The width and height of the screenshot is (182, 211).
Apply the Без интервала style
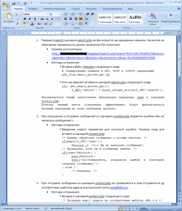click(x=120, y=19)
